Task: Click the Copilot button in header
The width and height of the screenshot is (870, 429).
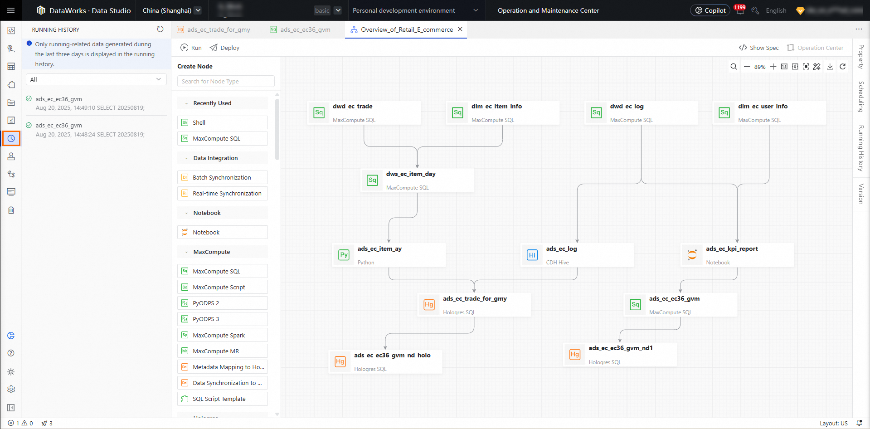Action: click(710, 10)
